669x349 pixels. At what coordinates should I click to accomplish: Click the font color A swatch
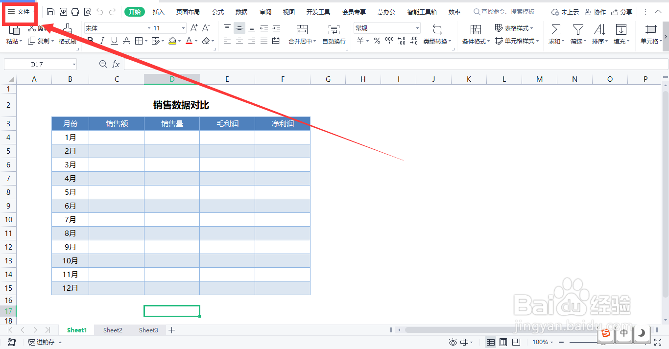click(189, 41)
